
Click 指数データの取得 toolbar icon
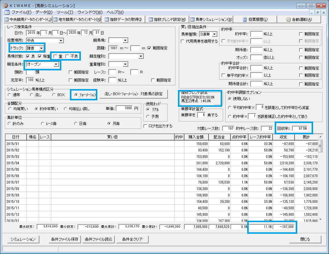(x=107, y=20)
